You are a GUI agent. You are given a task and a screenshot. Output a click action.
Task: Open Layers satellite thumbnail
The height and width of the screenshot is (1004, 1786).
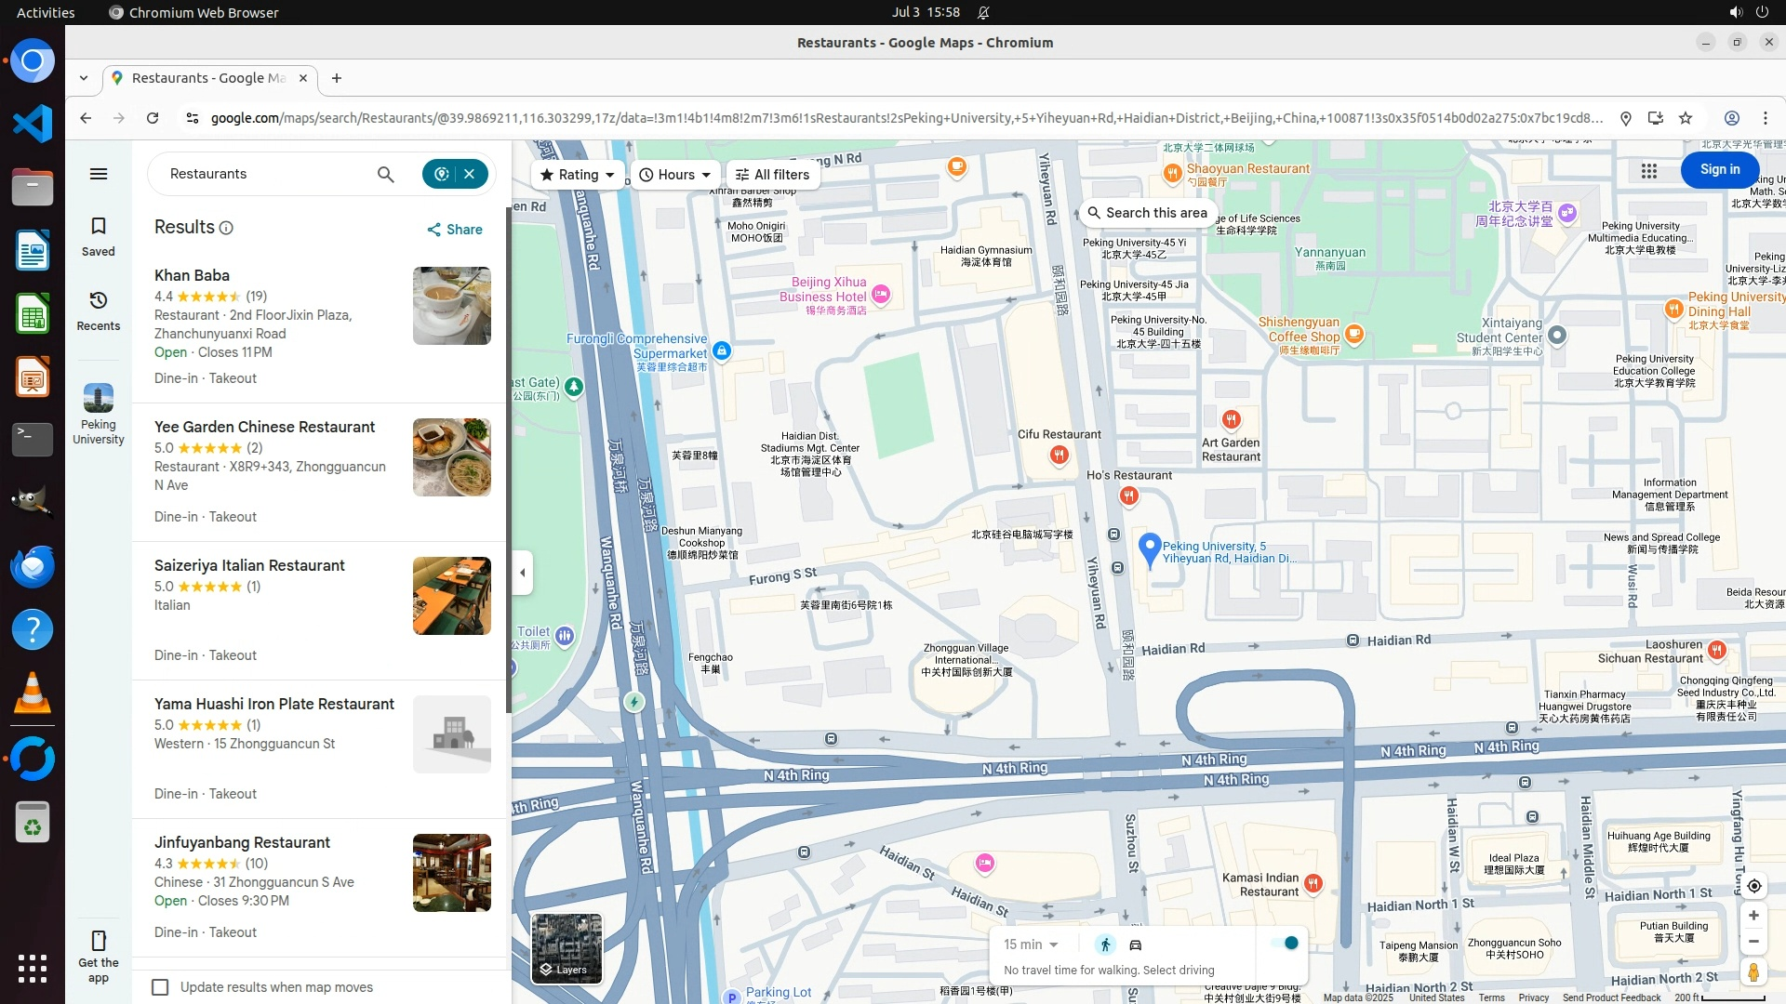[x=566, y=948]
